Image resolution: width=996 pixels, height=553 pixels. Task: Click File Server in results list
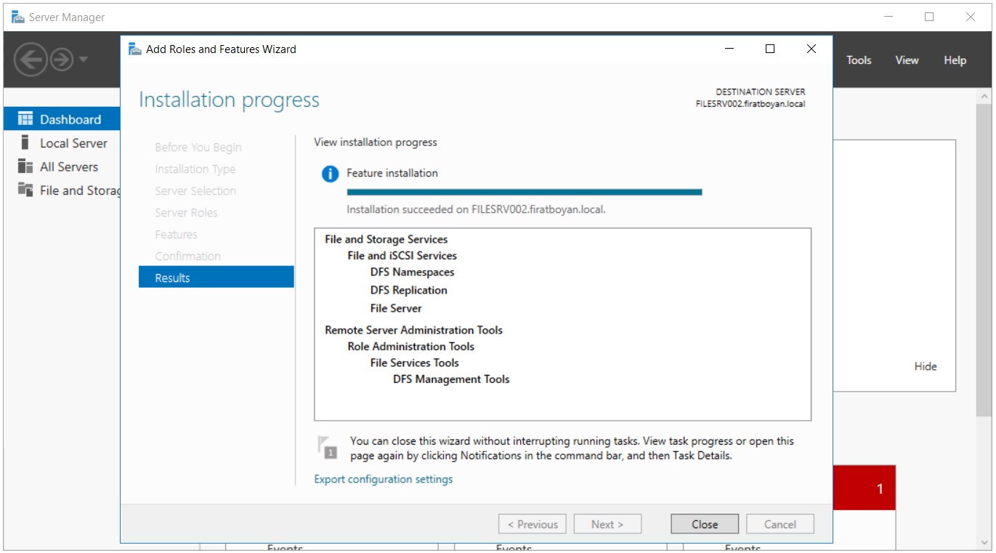pos(396,308)
